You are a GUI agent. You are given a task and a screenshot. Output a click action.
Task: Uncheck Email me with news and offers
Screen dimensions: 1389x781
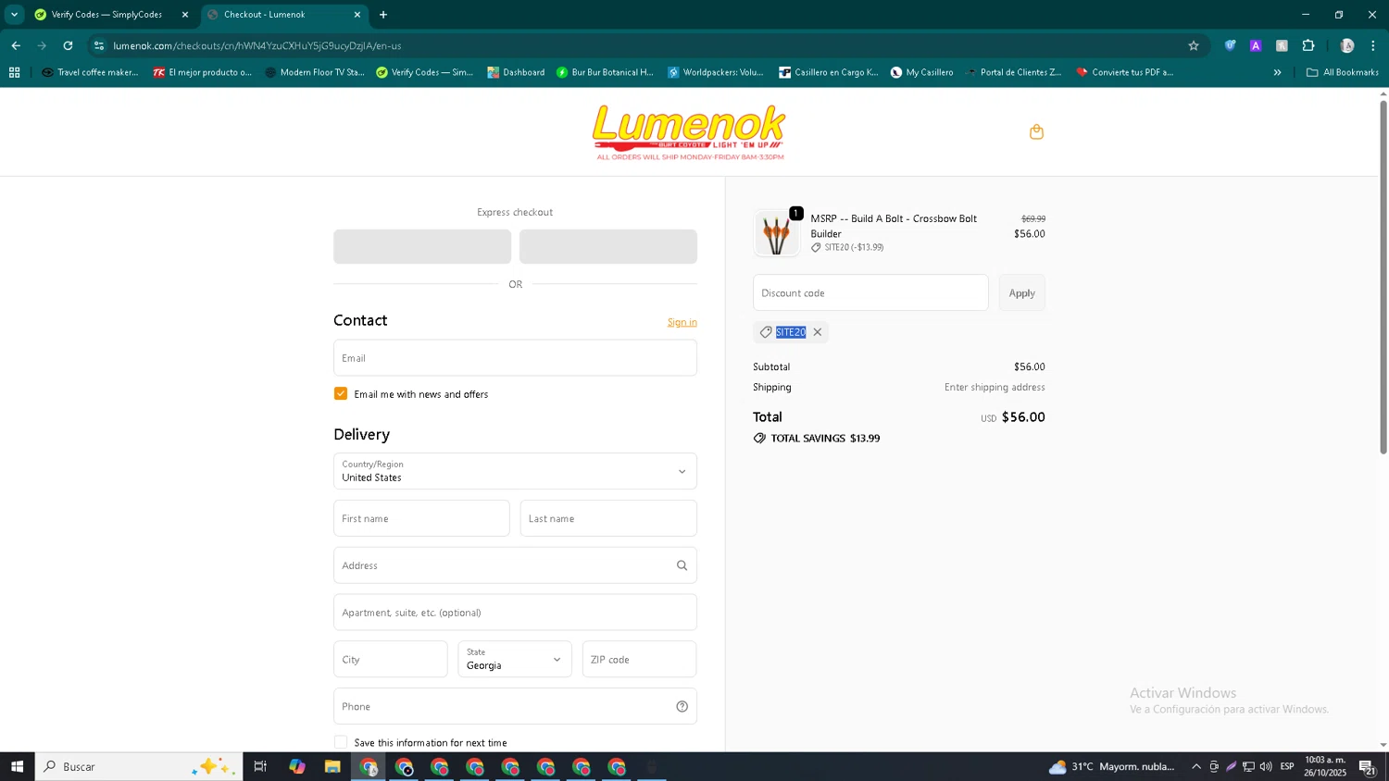(341, 394)
